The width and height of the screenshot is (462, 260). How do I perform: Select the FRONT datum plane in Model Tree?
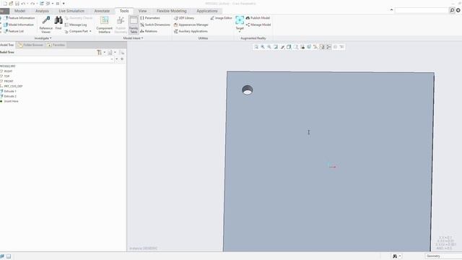(x=6, y=82)
